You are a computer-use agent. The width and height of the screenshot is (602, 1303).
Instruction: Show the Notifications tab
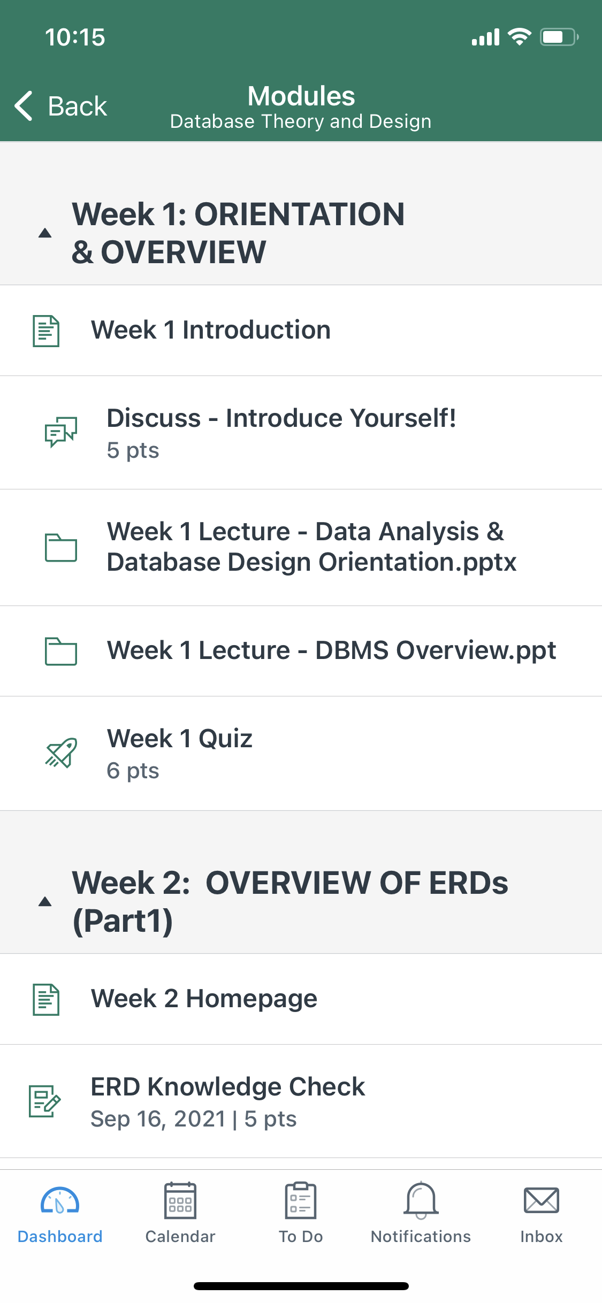(x=421, y=1213)
